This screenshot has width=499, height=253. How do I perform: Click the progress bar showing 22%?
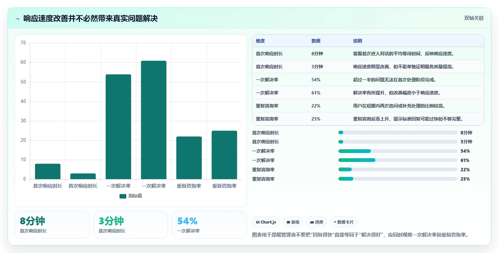click(x=398, y=170)
